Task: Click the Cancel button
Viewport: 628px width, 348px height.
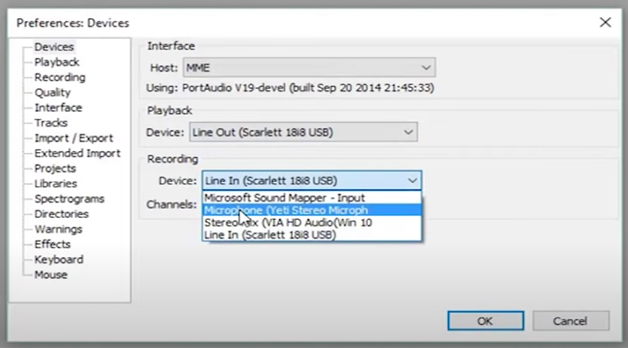Action: pyautogui.click(x=571, y=321)
